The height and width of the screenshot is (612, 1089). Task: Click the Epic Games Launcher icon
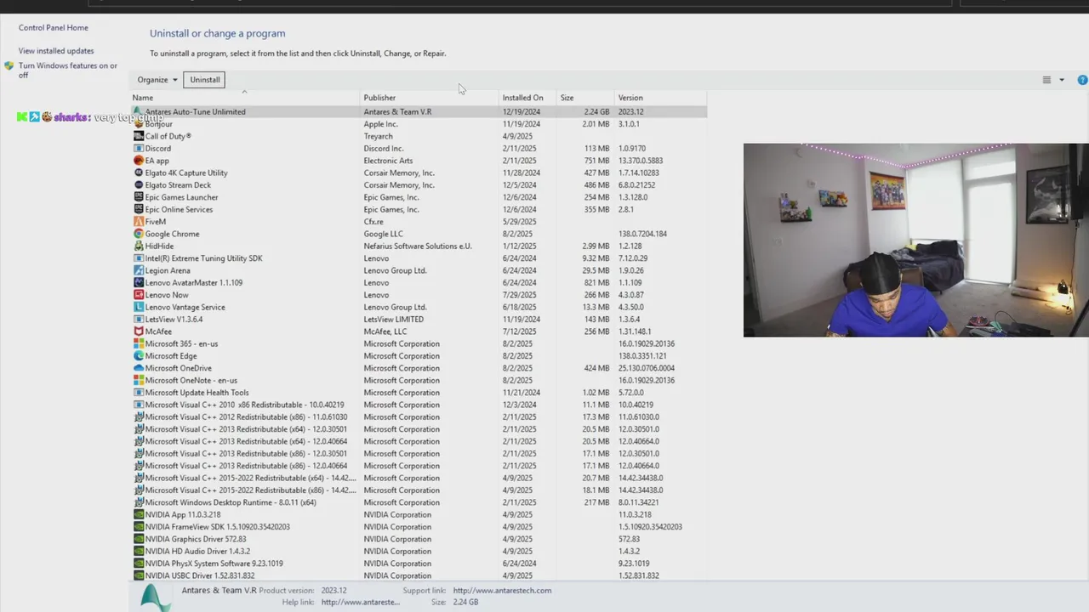[x=139, y=197]
